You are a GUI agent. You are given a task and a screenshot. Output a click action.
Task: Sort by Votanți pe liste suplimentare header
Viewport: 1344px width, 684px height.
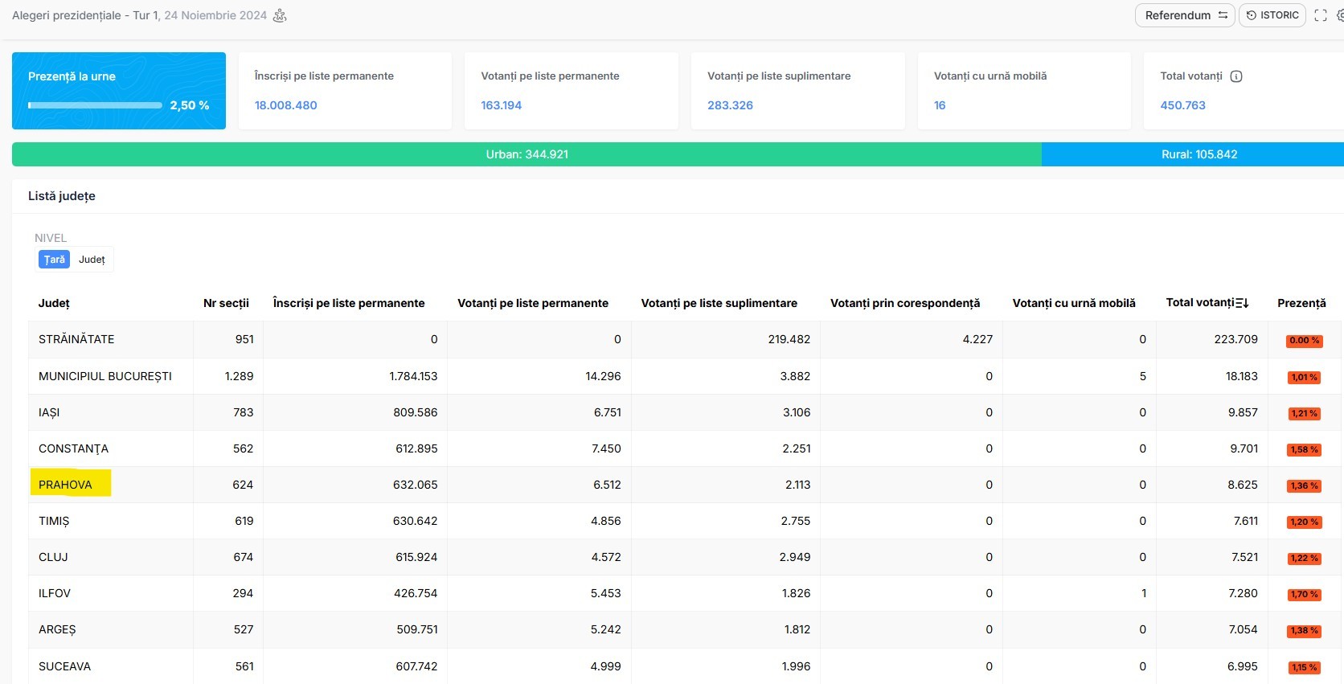719,303
